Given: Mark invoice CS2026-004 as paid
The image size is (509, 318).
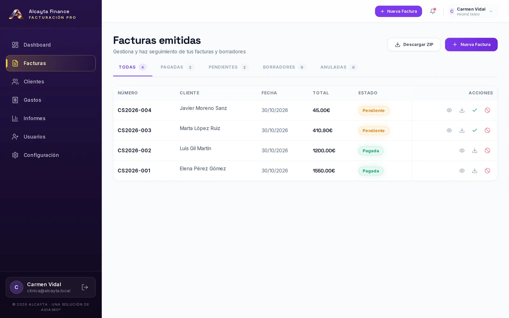Looking at the screenshot, I should click(x=475, y=110).
